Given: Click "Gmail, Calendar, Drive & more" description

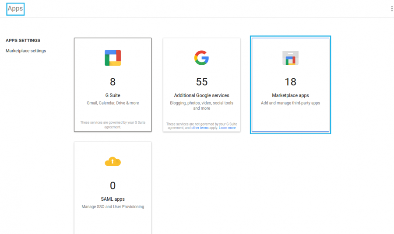Looking at the screenshot, I should [113, 103].
